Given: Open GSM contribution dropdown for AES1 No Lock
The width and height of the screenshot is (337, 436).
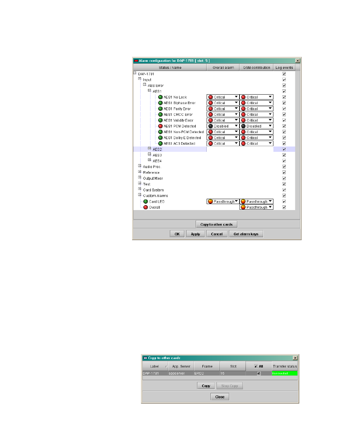Looking at the screenshot, I should 256,97.
